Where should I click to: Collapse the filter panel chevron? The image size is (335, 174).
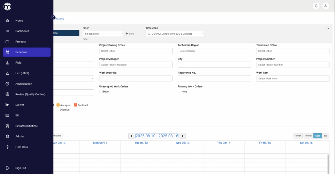pyautogui.click(x=328, y=29)
